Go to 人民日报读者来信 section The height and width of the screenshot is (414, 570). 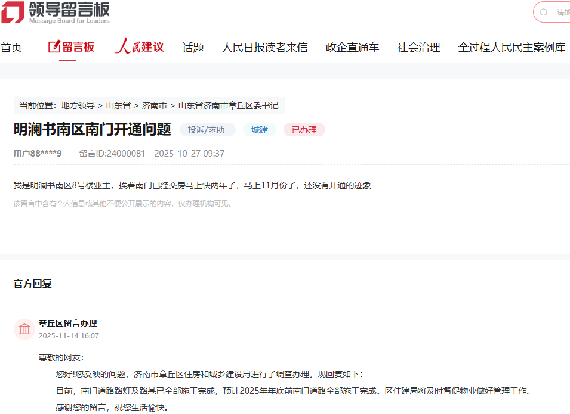click(264, 48)
